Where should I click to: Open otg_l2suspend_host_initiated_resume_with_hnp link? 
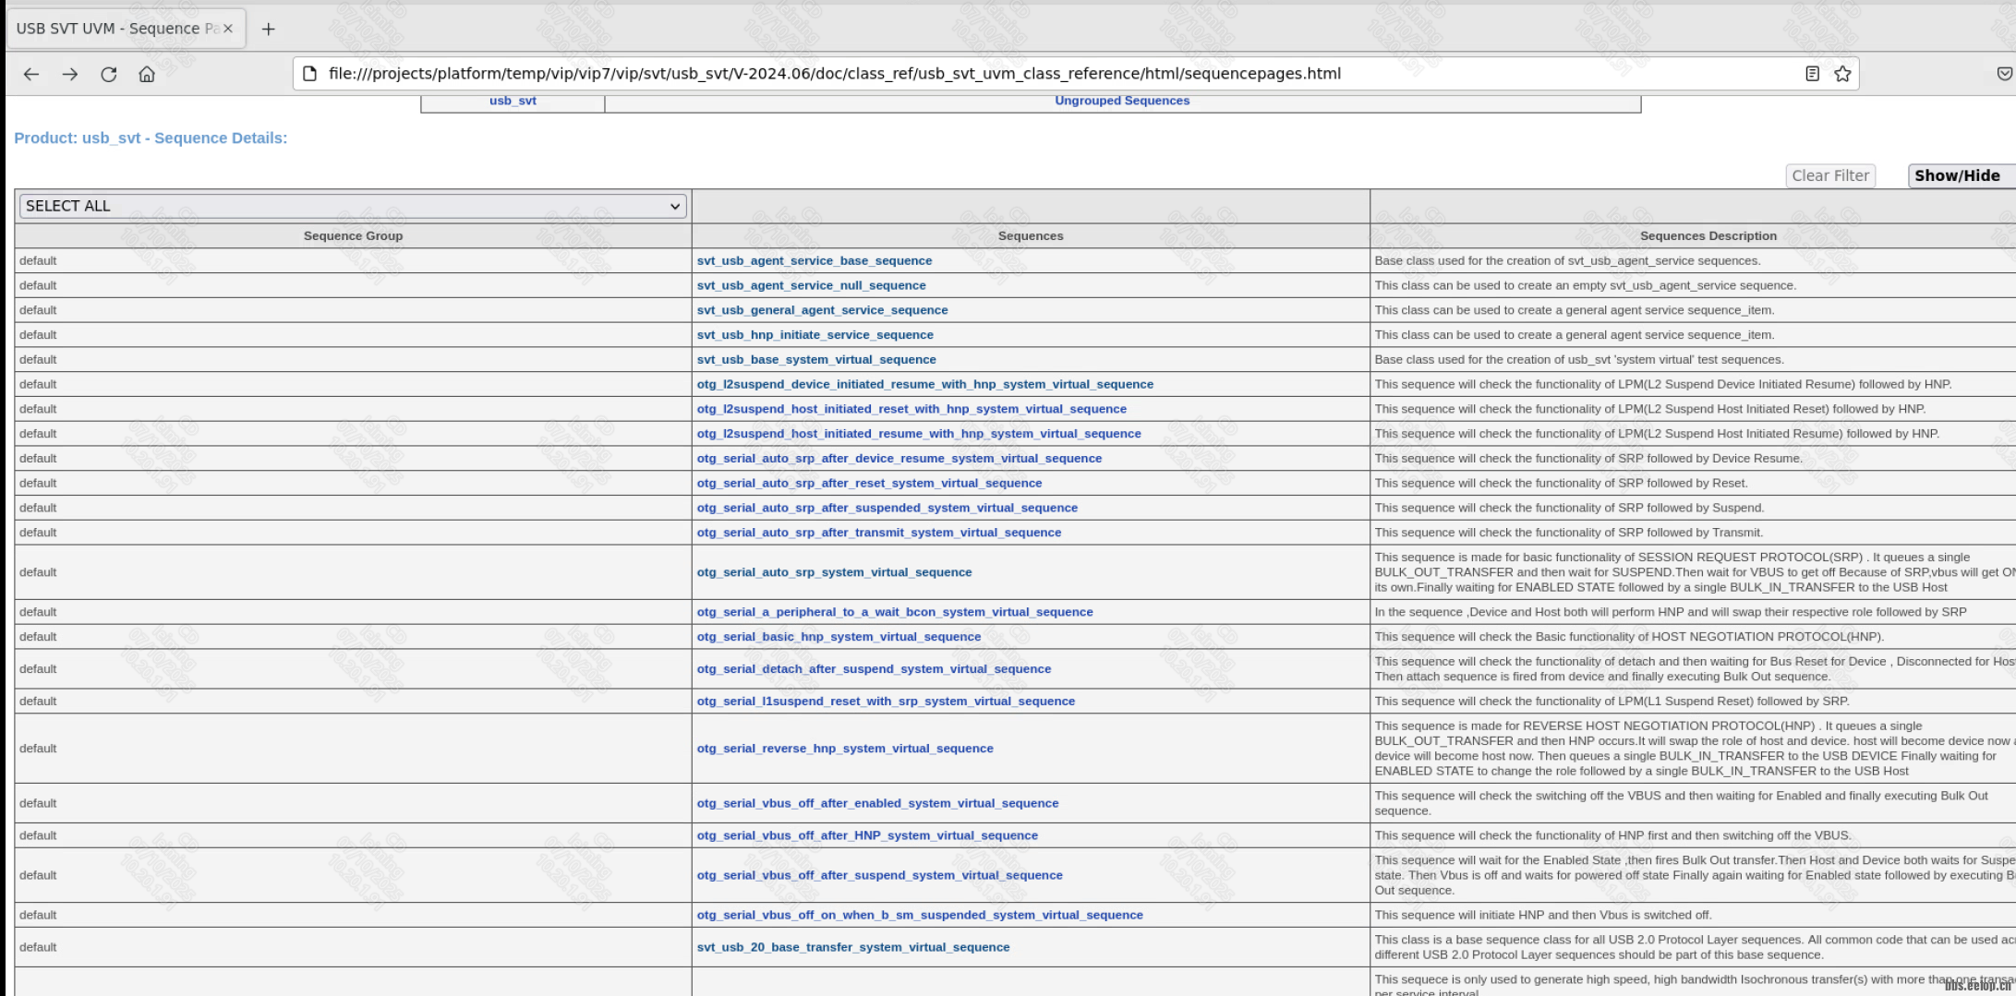919,434
